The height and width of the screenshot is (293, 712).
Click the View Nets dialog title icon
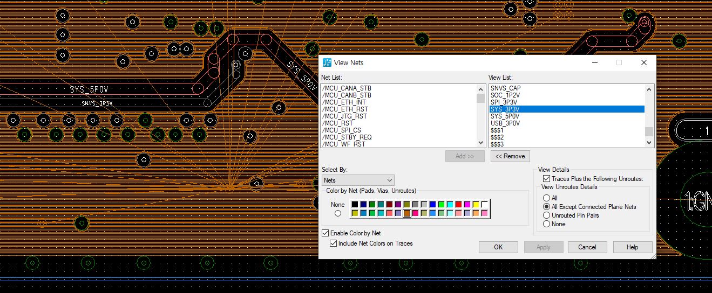[327, 63]
